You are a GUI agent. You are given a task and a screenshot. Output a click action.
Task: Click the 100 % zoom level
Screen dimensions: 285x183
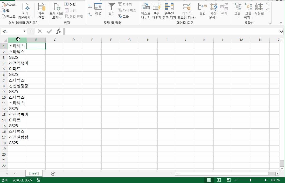(x=275, y=180)
